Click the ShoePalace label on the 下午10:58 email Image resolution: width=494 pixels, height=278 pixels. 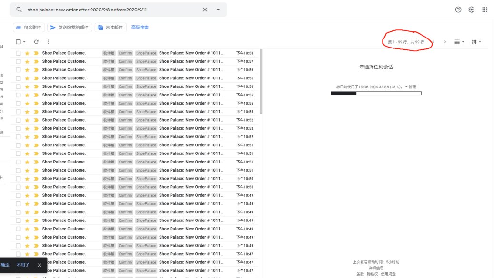pos(146,53)
